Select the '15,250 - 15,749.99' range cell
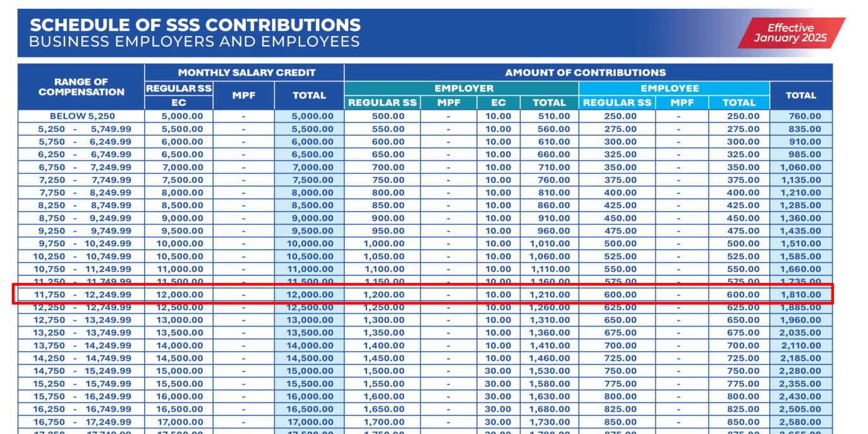The image size is (868, 434). (81, 383)
